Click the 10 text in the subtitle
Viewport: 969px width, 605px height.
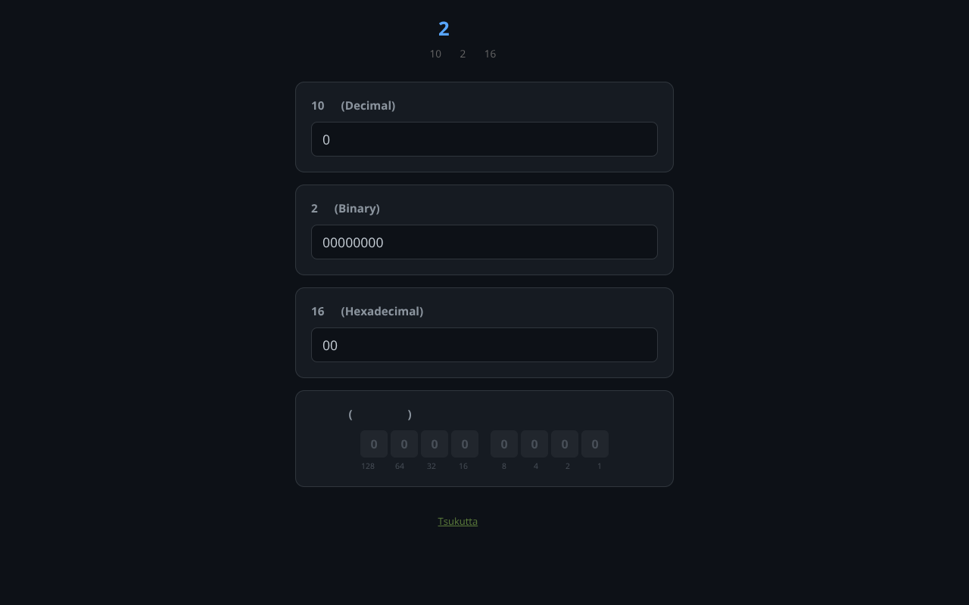tap(435, 54)
